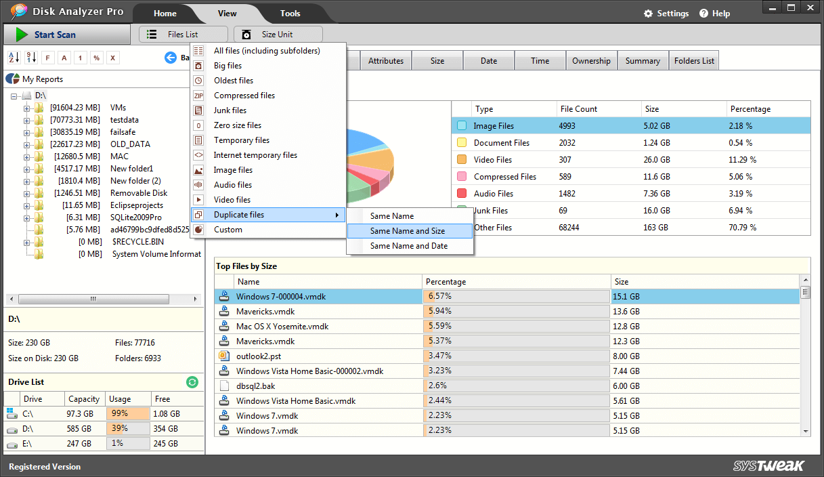
Task: Click the percentage (%) filter icon
Action: (x=95, y=58)
